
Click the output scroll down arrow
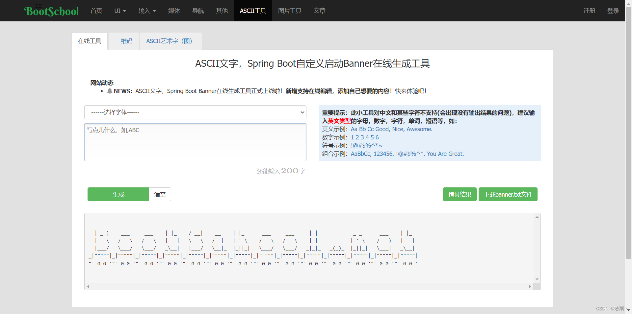[537, 279]
